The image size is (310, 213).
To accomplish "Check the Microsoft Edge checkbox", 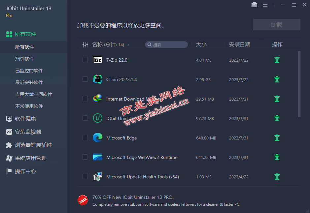I will pos(85,137).
